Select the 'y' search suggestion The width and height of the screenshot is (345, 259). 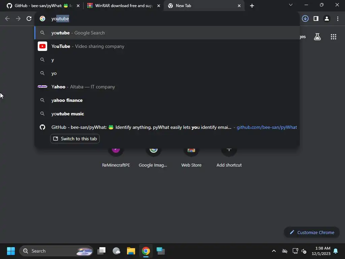point(167,60)
